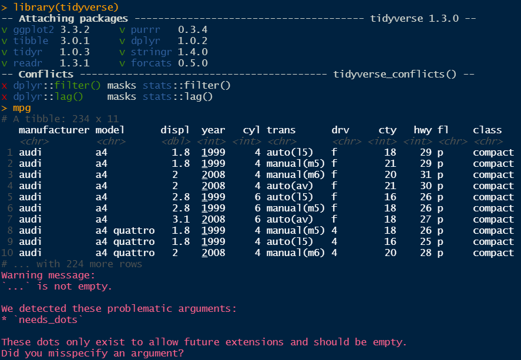Click the 'class' column header

487,130
